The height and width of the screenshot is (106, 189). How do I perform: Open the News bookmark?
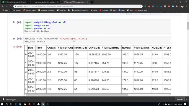122,10
